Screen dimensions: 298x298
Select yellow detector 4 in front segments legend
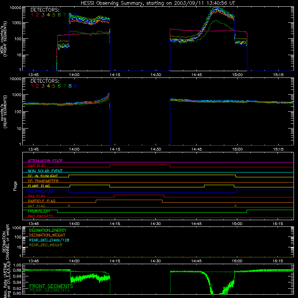pyautogui.click(x=48, y=15)
